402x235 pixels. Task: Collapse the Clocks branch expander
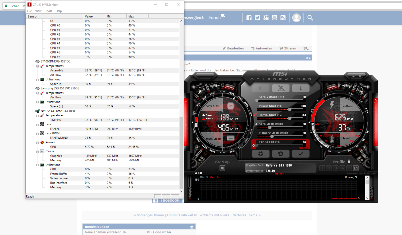point(37,151)
